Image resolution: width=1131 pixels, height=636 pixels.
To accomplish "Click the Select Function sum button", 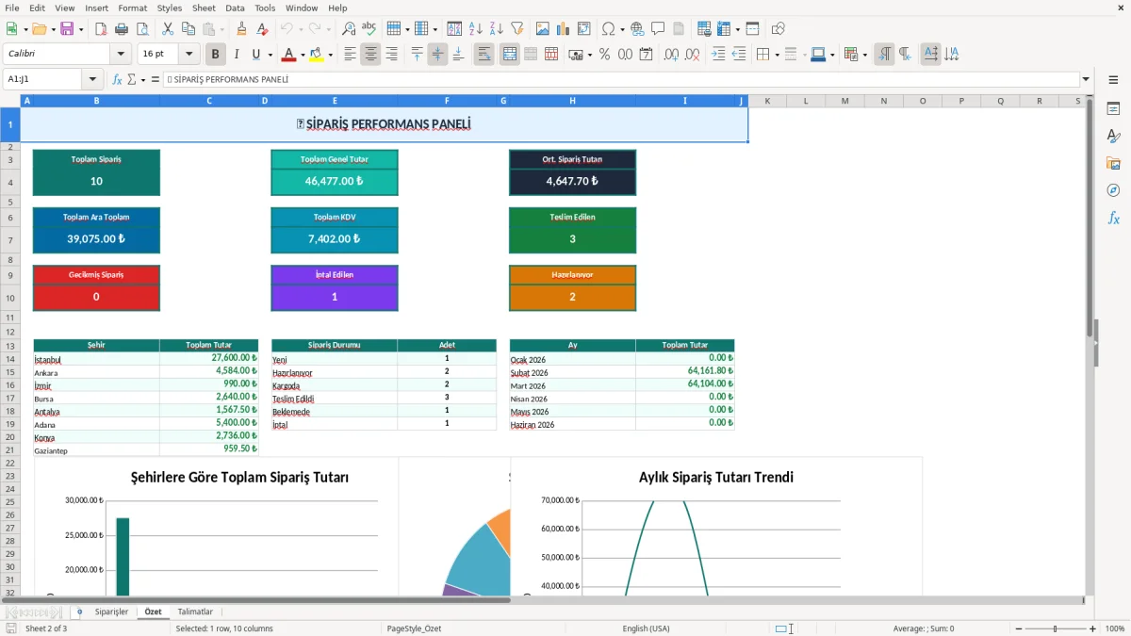I will click(132, 79).
